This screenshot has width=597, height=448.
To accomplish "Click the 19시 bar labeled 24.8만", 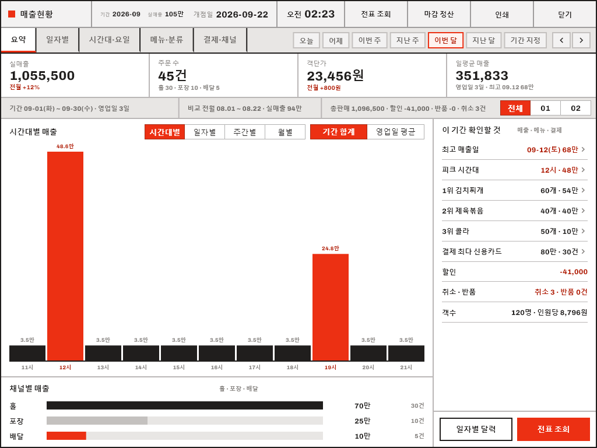I will (331, 307).
